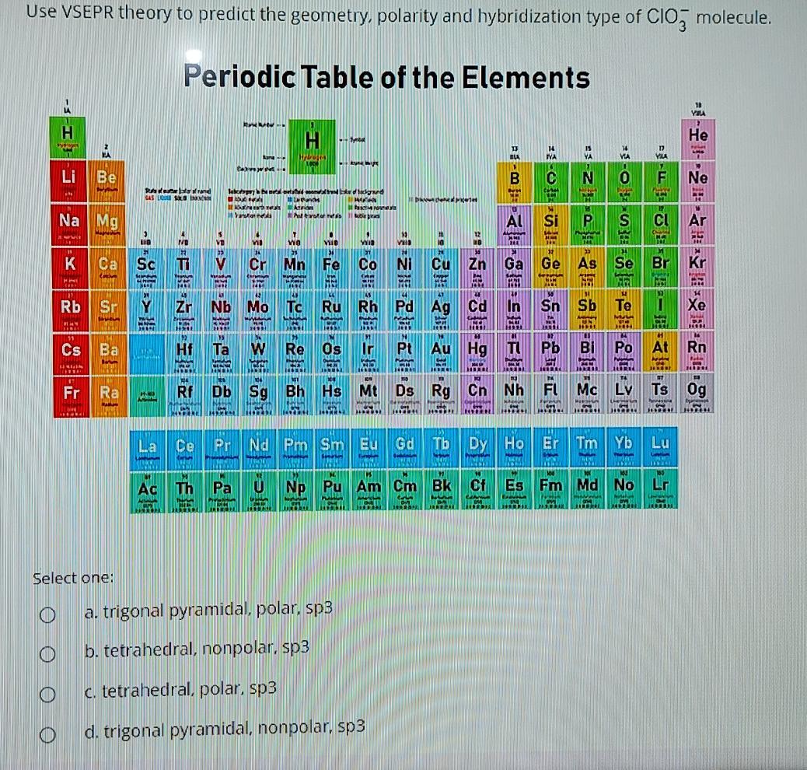Image resolution: width=807 pixels, height=770 pixels.
Task: Select option d radio button, trigonal pyramidal nonpolar
Action: tap(47, 734)
